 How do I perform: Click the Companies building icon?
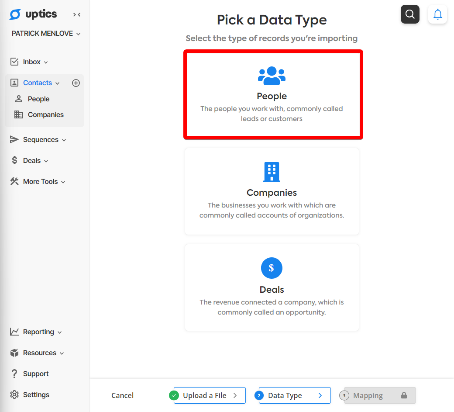pos(272,172)
